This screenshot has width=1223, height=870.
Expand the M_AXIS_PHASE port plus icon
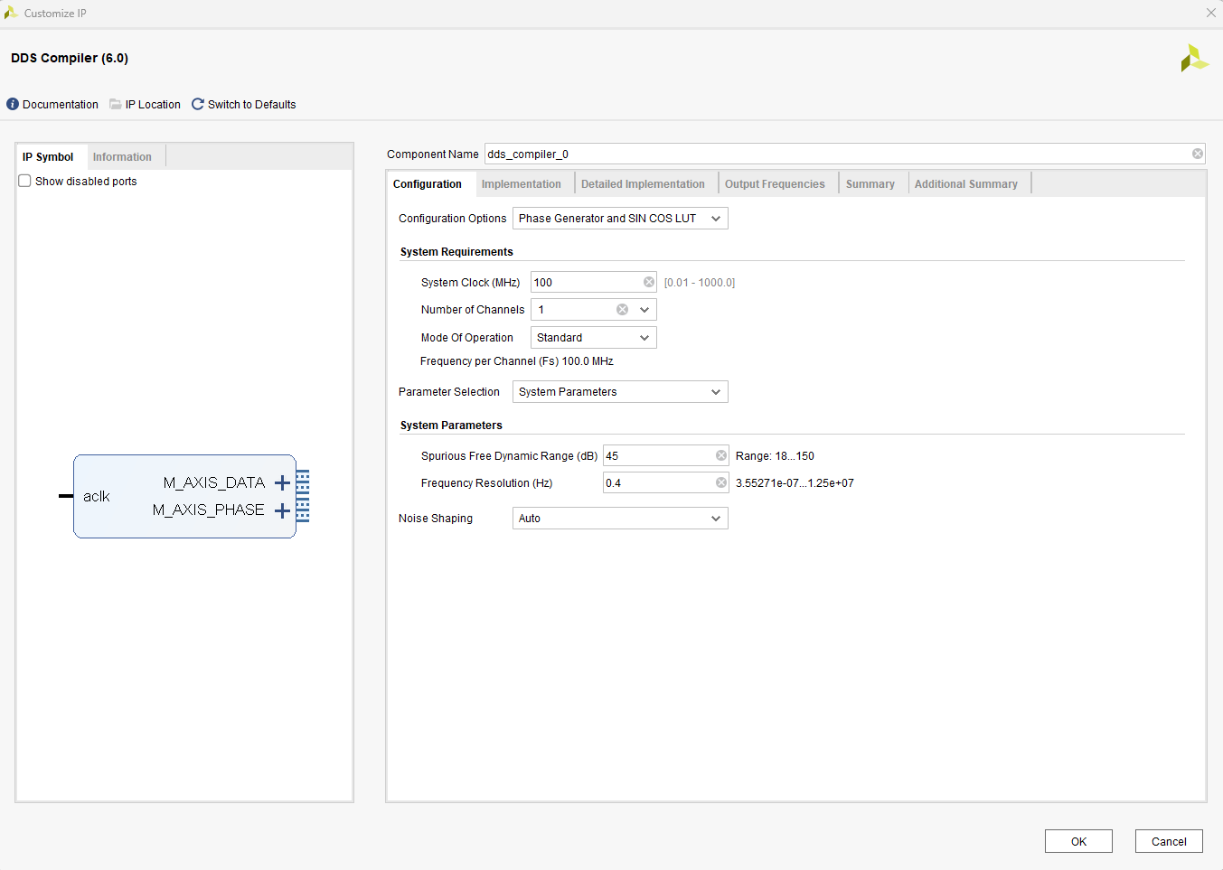[282, 510]
